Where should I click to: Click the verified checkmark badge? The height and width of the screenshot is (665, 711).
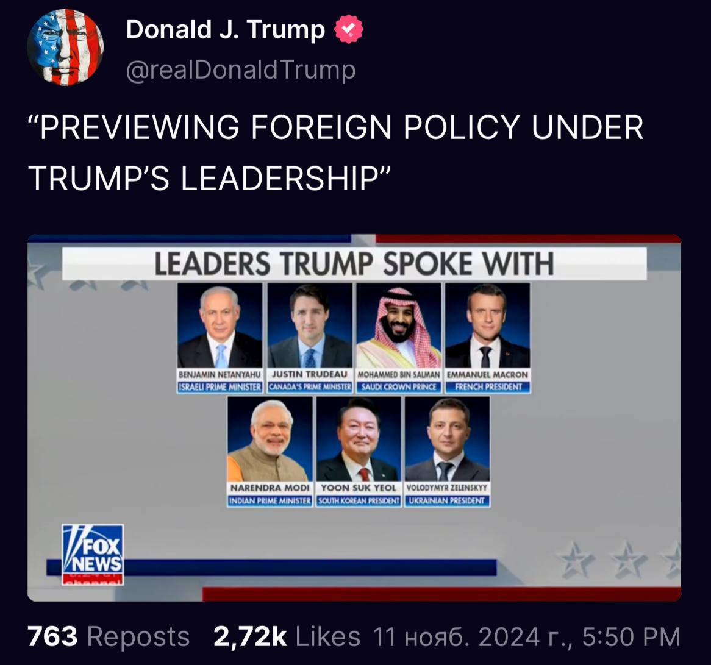(348, 29)
